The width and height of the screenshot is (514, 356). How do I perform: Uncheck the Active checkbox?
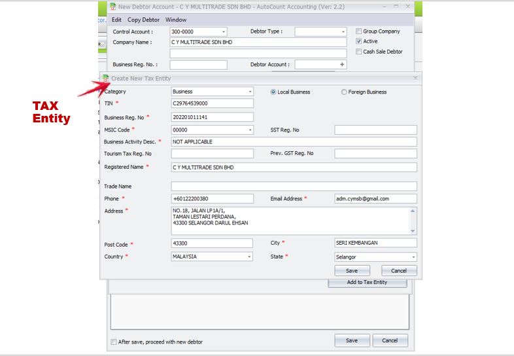tap(358, 41)
